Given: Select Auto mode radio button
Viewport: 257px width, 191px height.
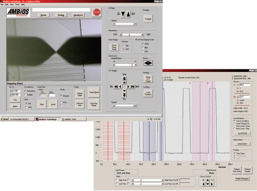Looking at the screenshot, I should (x=62, y=102).
